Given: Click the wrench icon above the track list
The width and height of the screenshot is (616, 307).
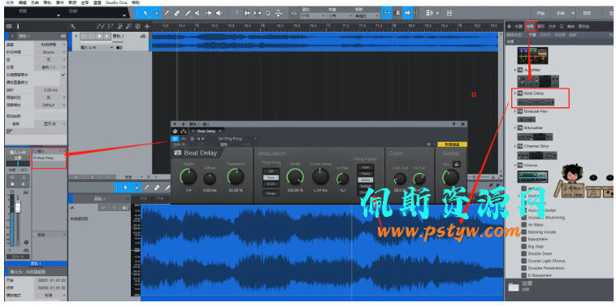Looking at the screenshot, I should click(73, 26).
